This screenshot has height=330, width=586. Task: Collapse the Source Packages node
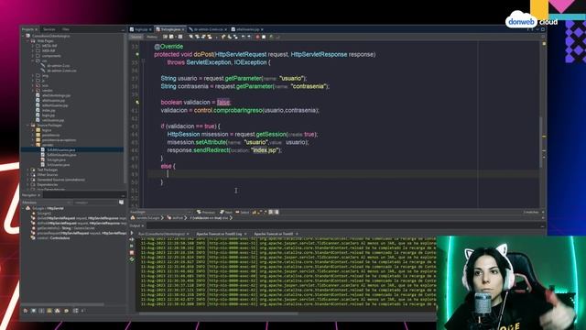(x=28, y=126)
